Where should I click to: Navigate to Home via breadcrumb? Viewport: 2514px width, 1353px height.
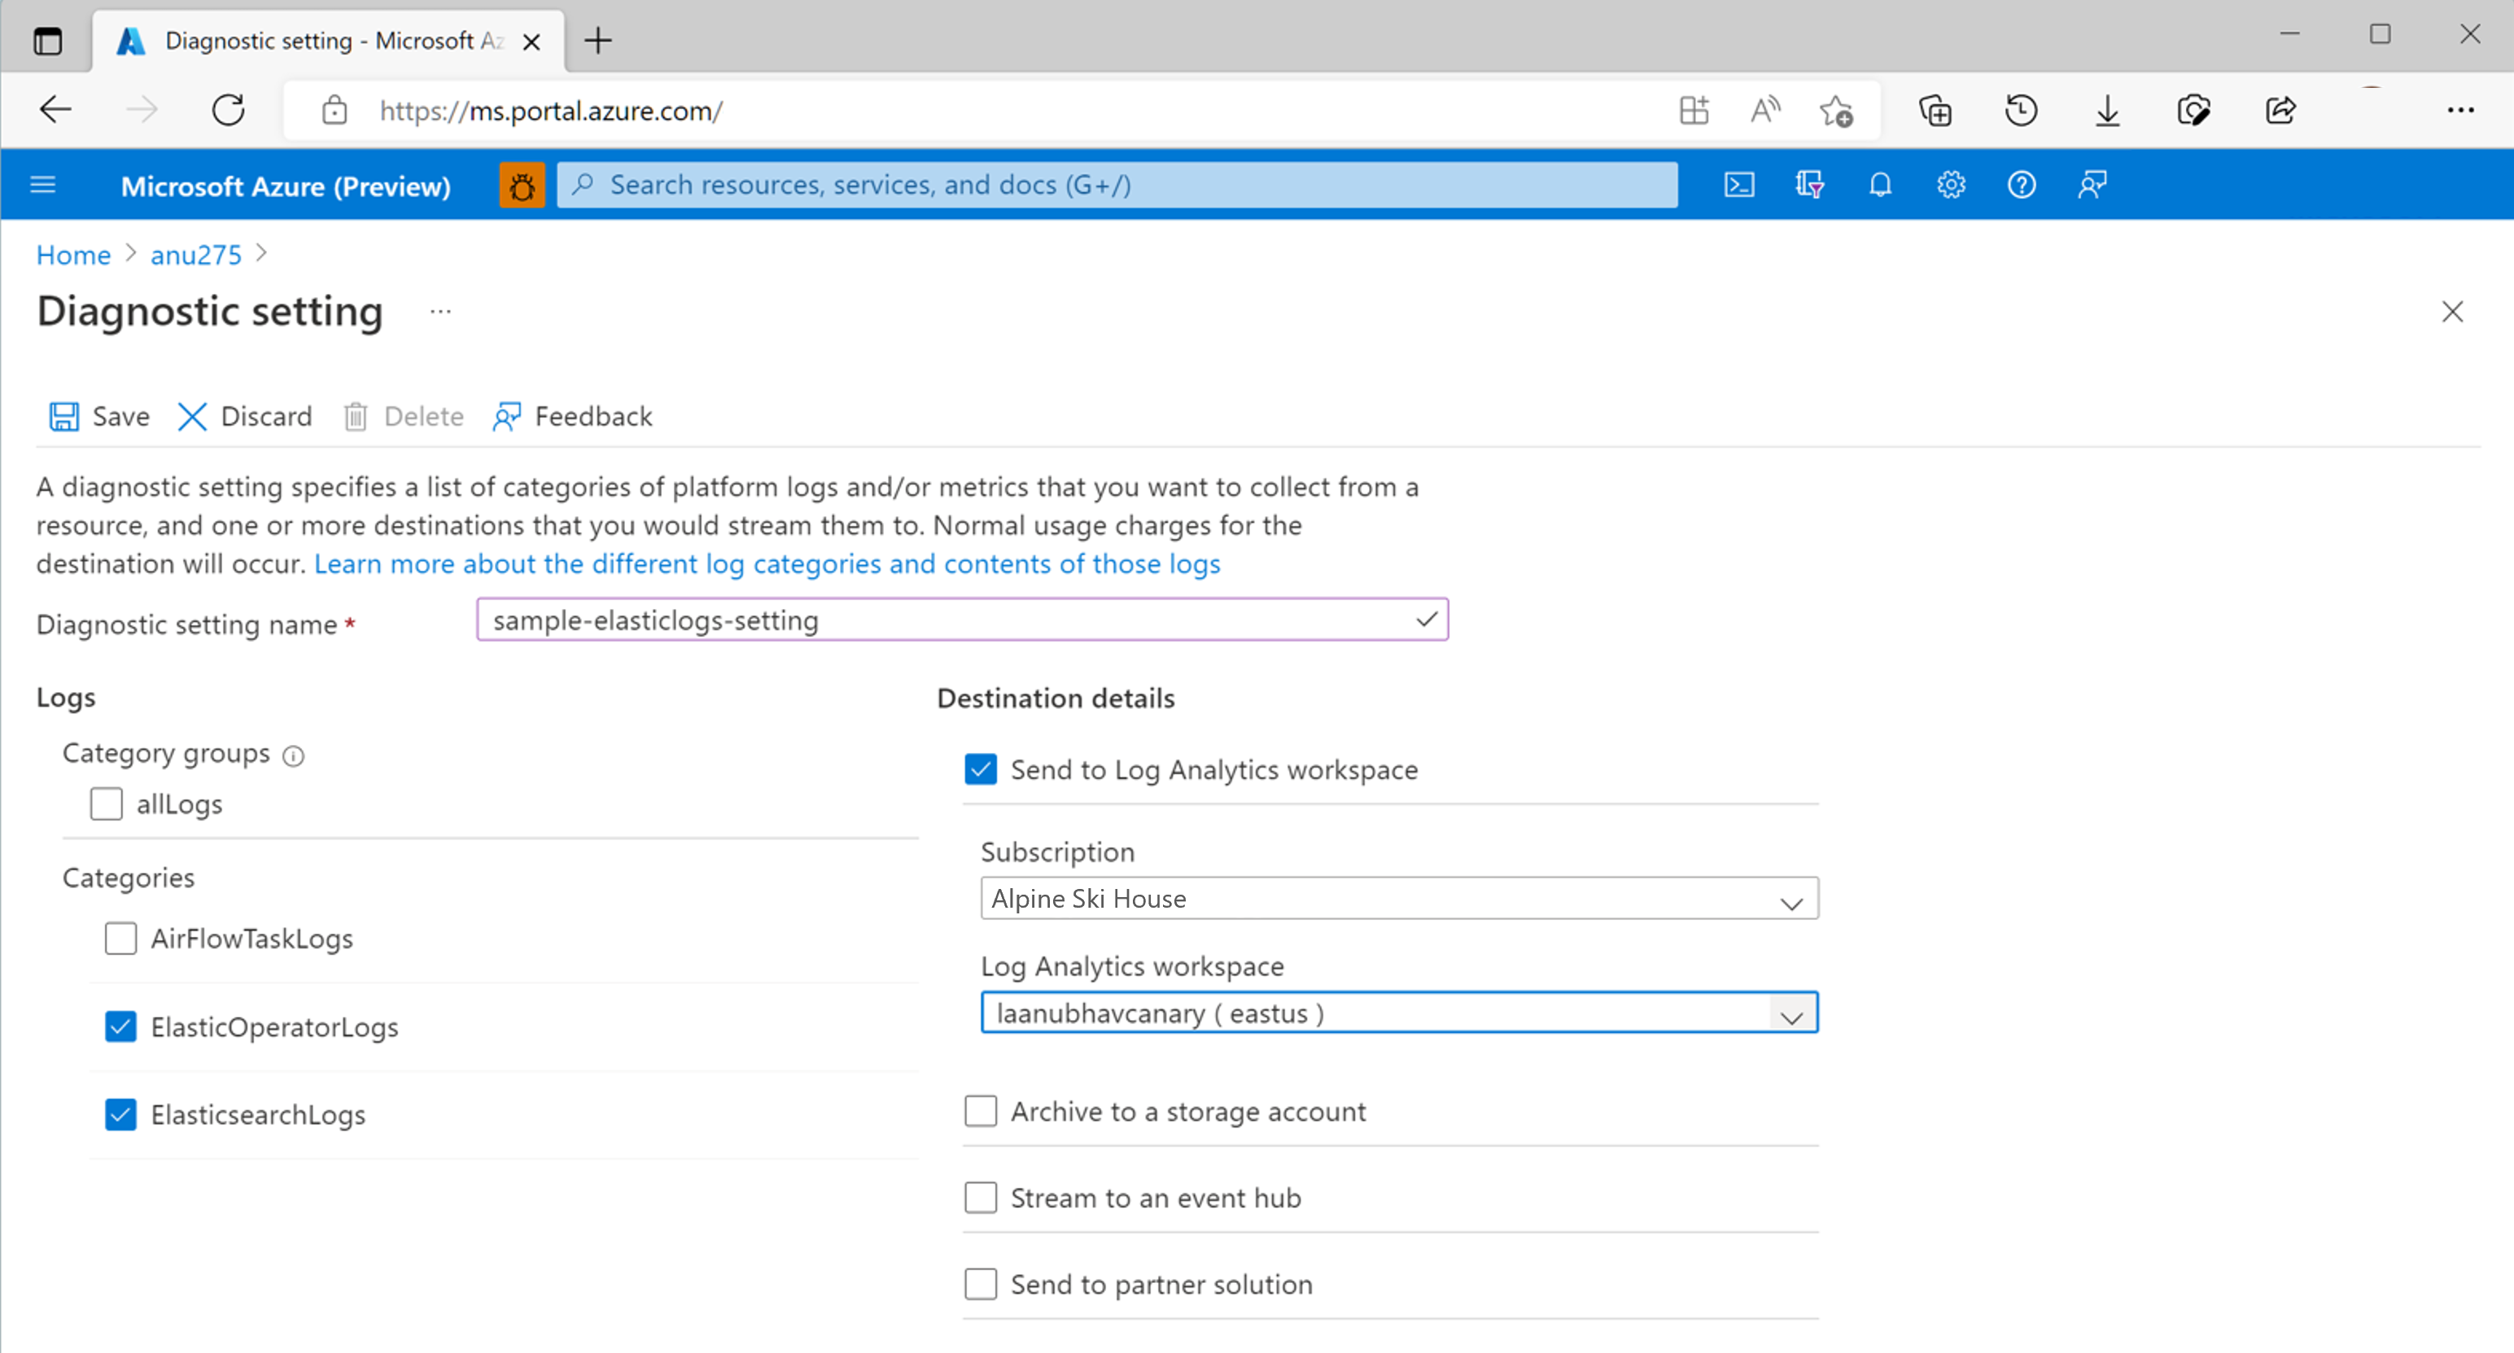click(72, 254)
